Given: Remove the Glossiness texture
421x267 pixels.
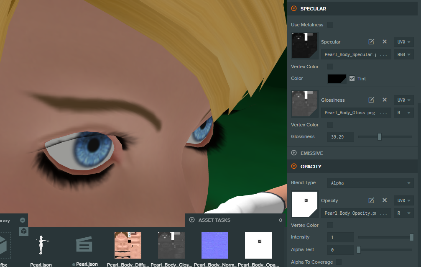Looking at the screenshot, I should pos(385,100).
